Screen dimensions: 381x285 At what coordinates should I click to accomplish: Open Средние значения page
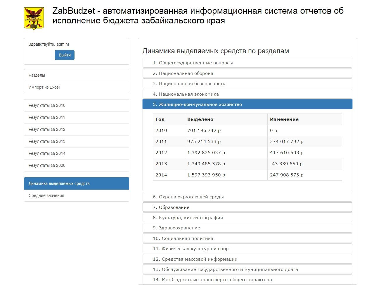[x=77, y=195]
